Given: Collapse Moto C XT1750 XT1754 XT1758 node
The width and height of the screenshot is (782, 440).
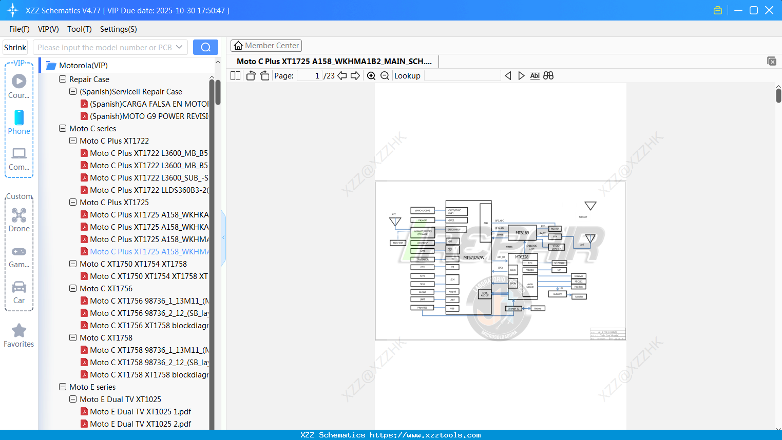Looking at the screenshot, I should 73,264.
